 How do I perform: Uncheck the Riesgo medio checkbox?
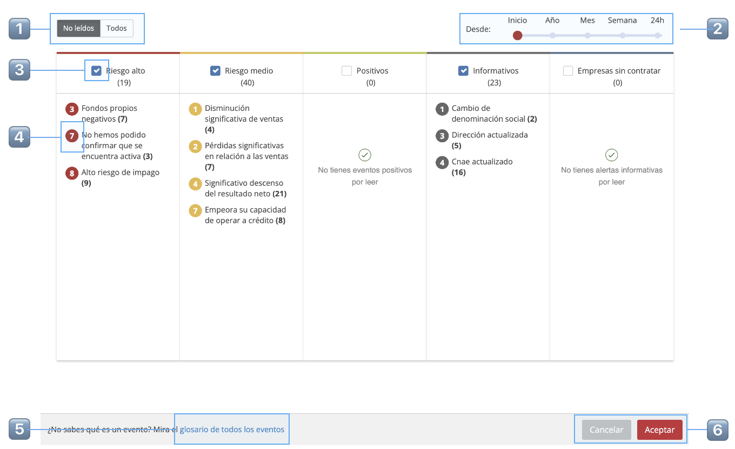point(216,70)
